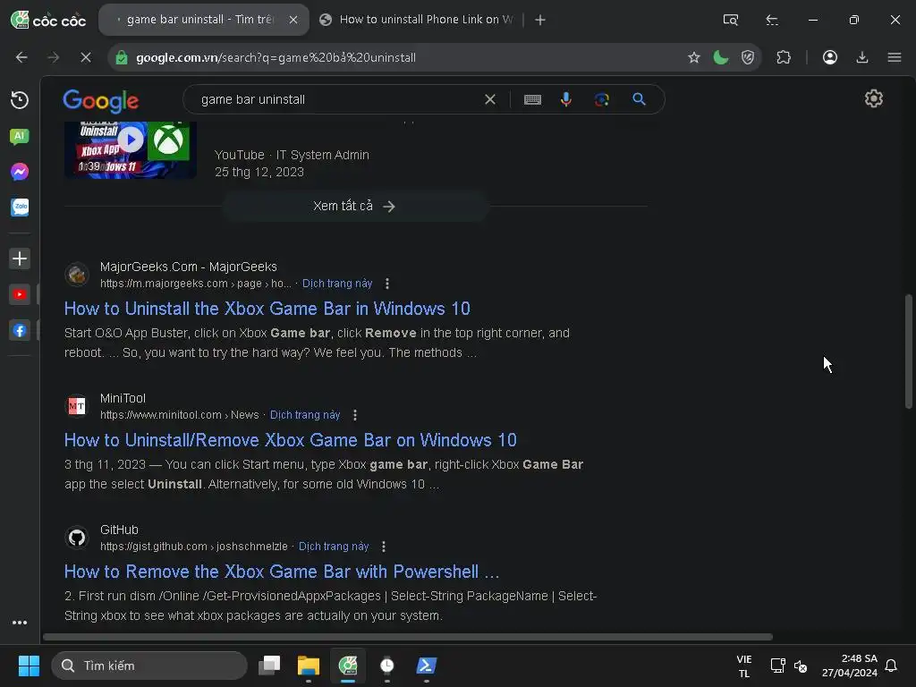Click the network display tray icon

[x=777, y=666]
